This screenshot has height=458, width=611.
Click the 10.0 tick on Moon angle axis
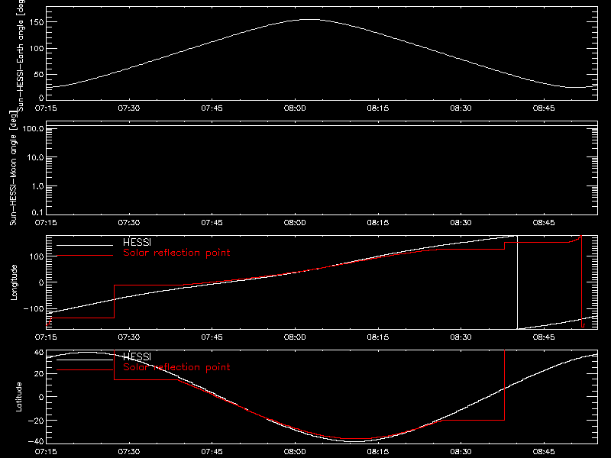point(35,157)
